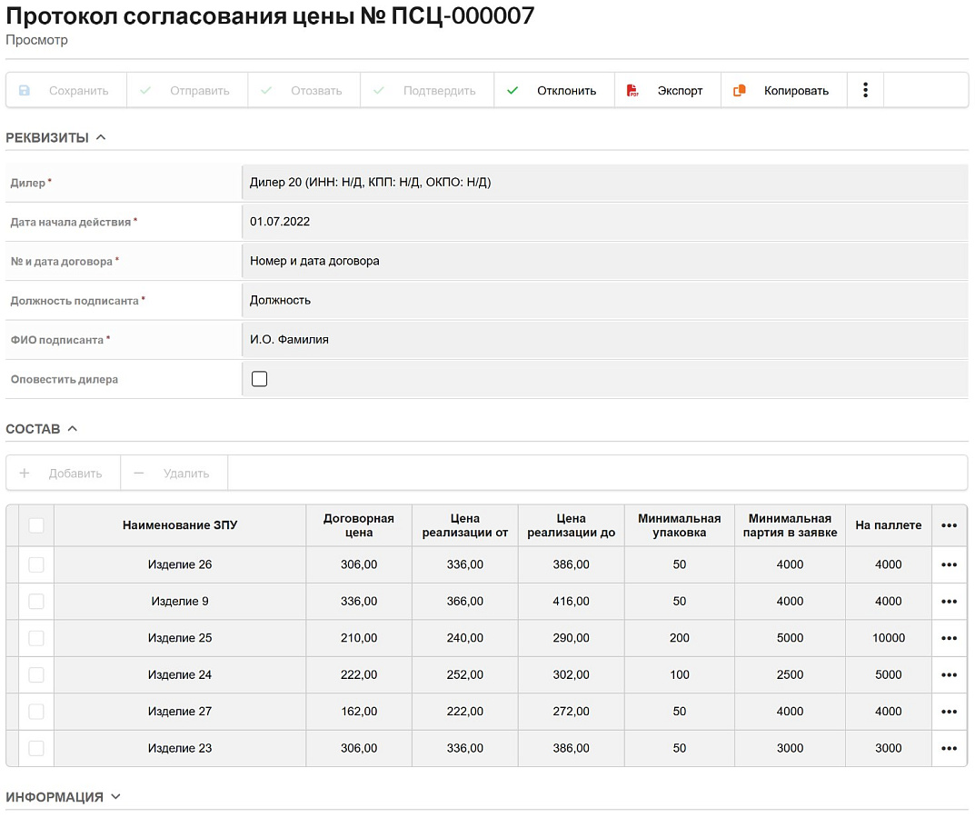The image size is (975, 818).
Task: Click the Изделие 25 name cell
Action: tap(180, 638)
